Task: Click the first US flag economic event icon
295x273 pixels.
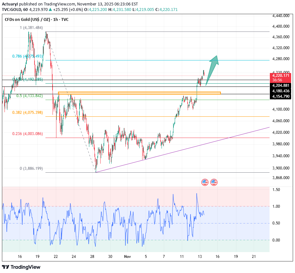Action: pos(205,182)
